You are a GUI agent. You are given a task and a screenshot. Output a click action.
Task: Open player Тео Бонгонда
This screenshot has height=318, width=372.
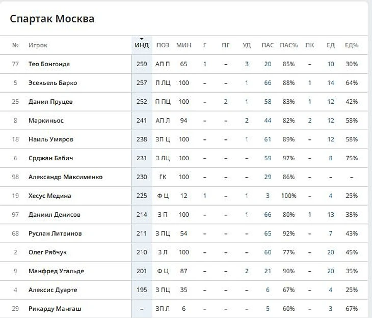tap(49, 64)
